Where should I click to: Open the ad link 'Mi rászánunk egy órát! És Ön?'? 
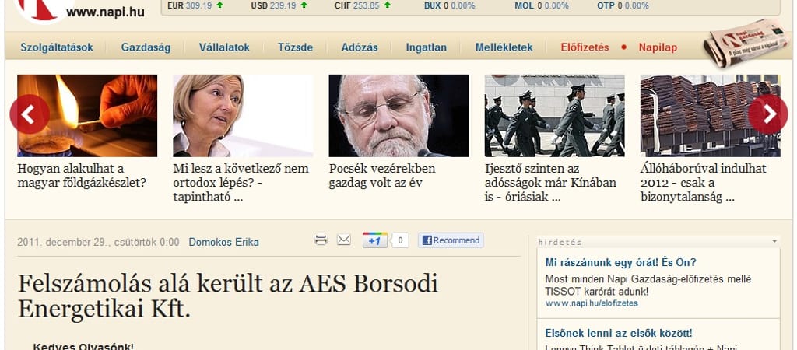pyautogui.click(x=620, y=262)
